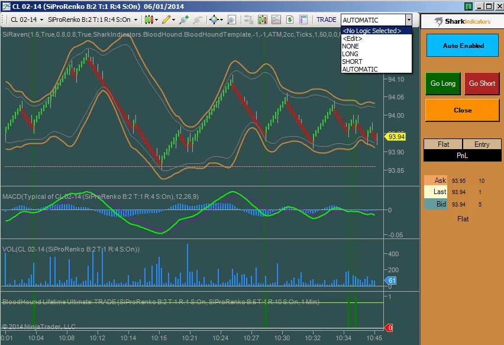Open the chart style candlestick icon
Screen dimensions: 504x345
pos(148,20)
